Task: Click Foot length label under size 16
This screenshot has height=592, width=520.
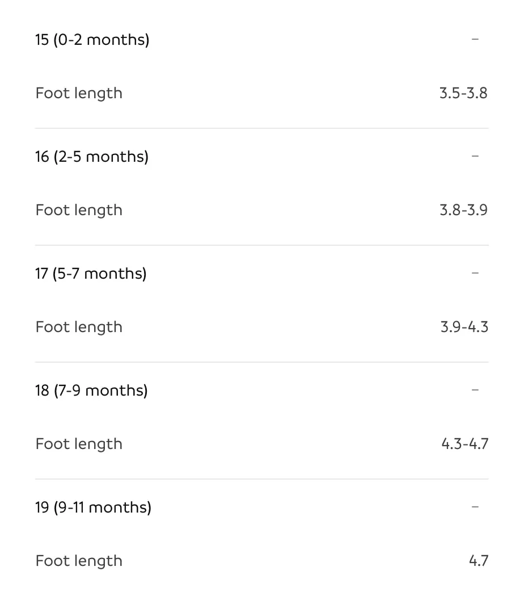Action: [79, 211]
